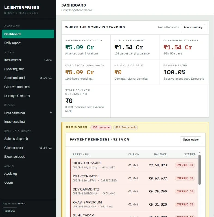View the Audit log
The image size is (214, 217).
point(28,174)
